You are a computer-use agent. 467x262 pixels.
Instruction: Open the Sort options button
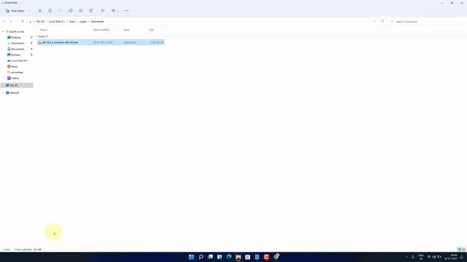103,11
